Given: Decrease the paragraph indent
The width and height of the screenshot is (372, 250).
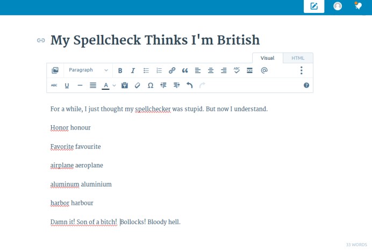Looking at the screenshot, I should tap(163, 85).
